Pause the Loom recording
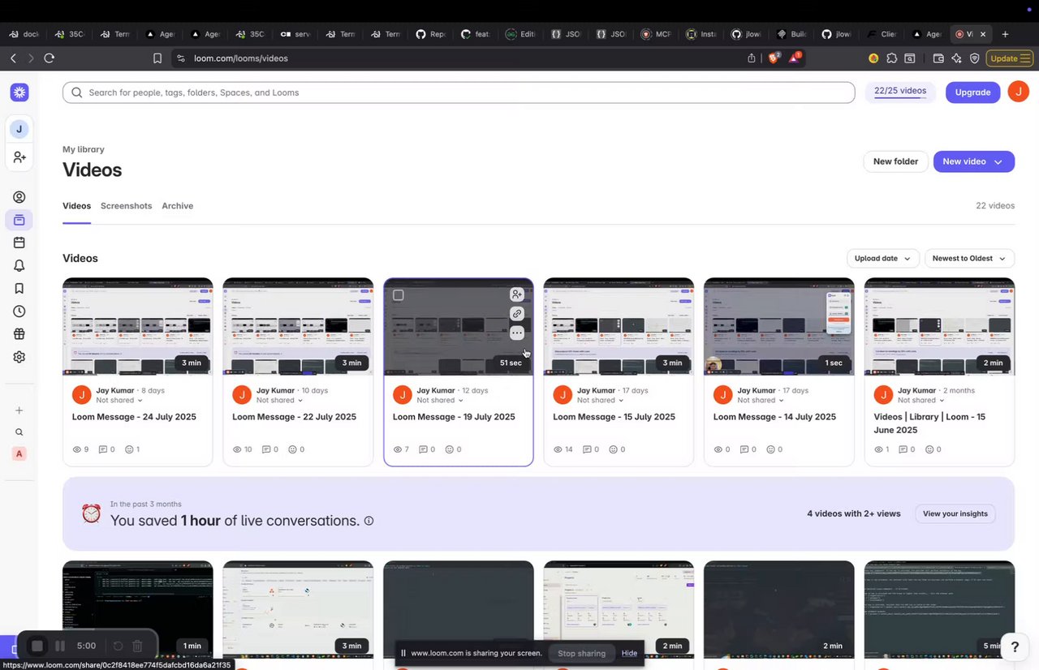 [x=60, y=646]
